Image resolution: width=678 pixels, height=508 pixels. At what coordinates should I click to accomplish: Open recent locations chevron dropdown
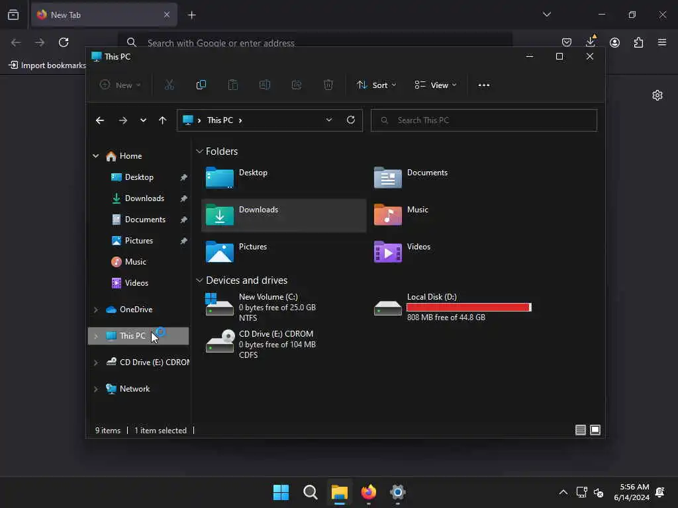click(143, 120)
